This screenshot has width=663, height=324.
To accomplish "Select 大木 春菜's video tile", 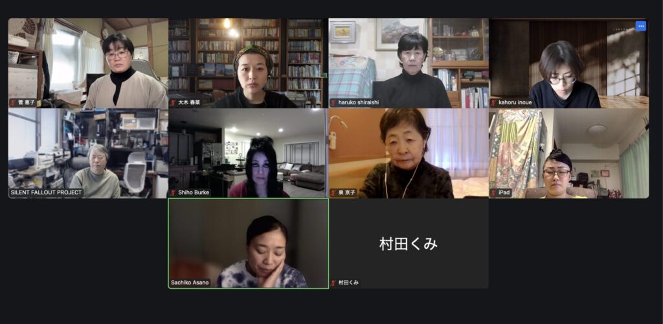I will click(248, 63).
